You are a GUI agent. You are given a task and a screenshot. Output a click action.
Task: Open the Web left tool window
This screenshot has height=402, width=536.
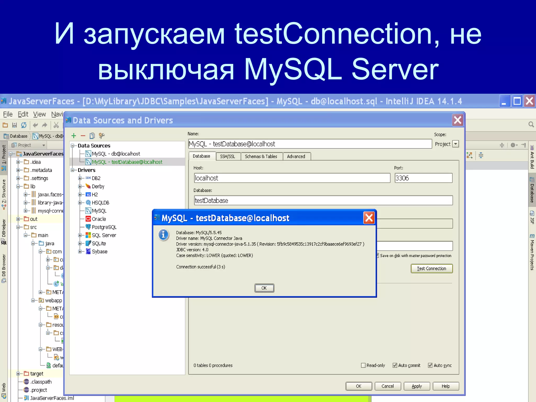tap(4, 391)
